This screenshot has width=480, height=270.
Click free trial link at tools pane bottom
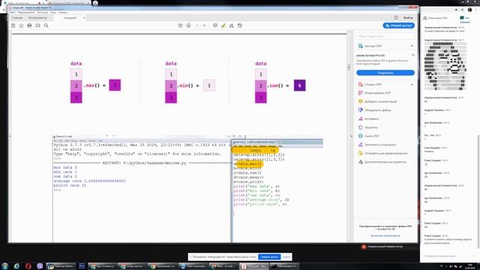coord(385,235)
